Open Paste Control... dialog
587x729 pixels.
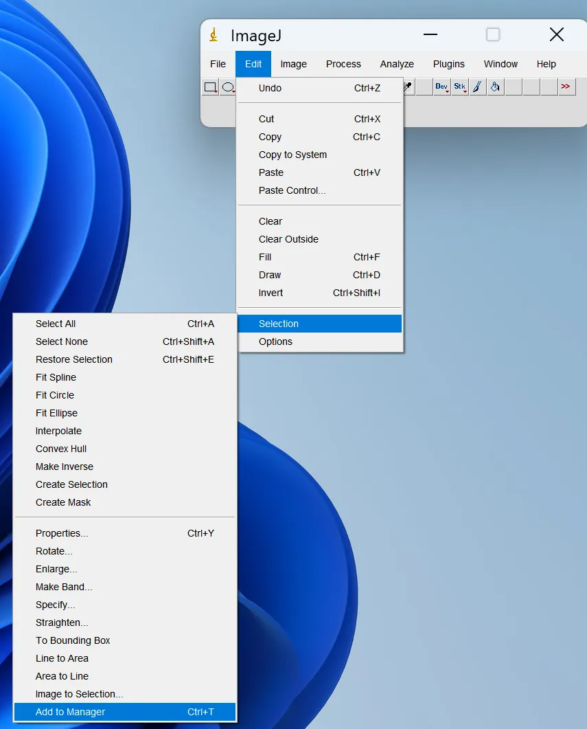pos(319,190)
